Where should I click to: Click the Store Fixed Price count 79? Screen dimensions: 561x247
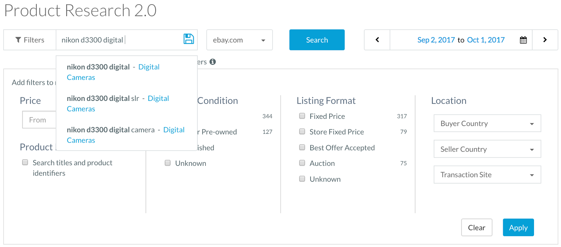pyautogui.click(x=404, y=132)
